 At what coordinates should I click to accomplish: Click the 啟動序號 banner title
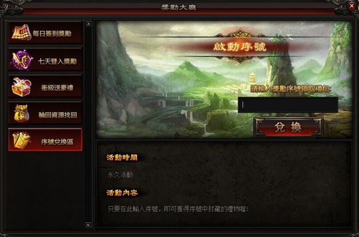[x=240, y=47]
